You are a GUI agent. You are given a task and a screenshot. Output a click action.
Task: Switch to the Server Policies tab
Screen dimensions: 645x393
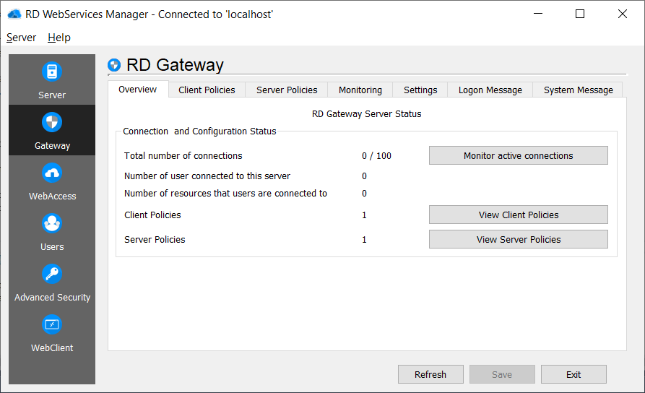tap(287, 90)
